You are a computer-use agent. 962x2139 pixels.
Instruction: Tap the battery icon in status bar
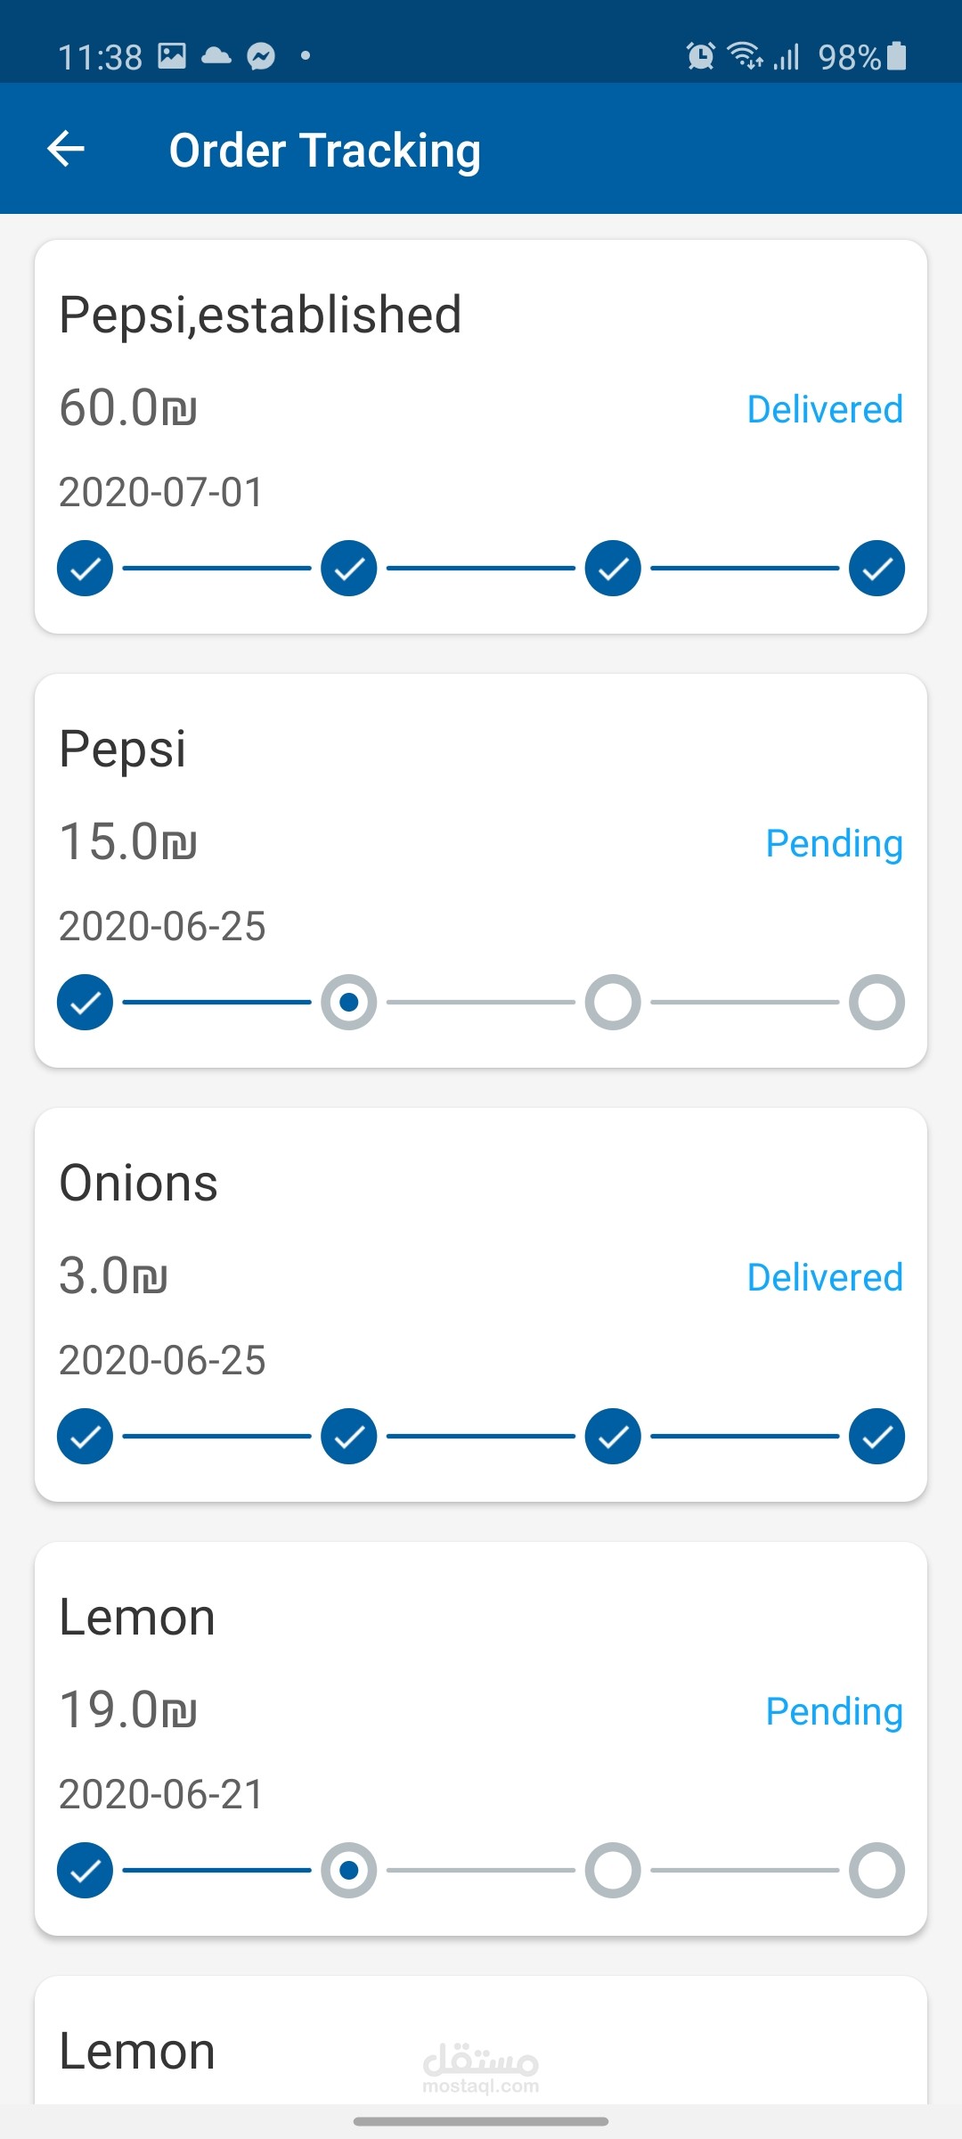(897, 56)
